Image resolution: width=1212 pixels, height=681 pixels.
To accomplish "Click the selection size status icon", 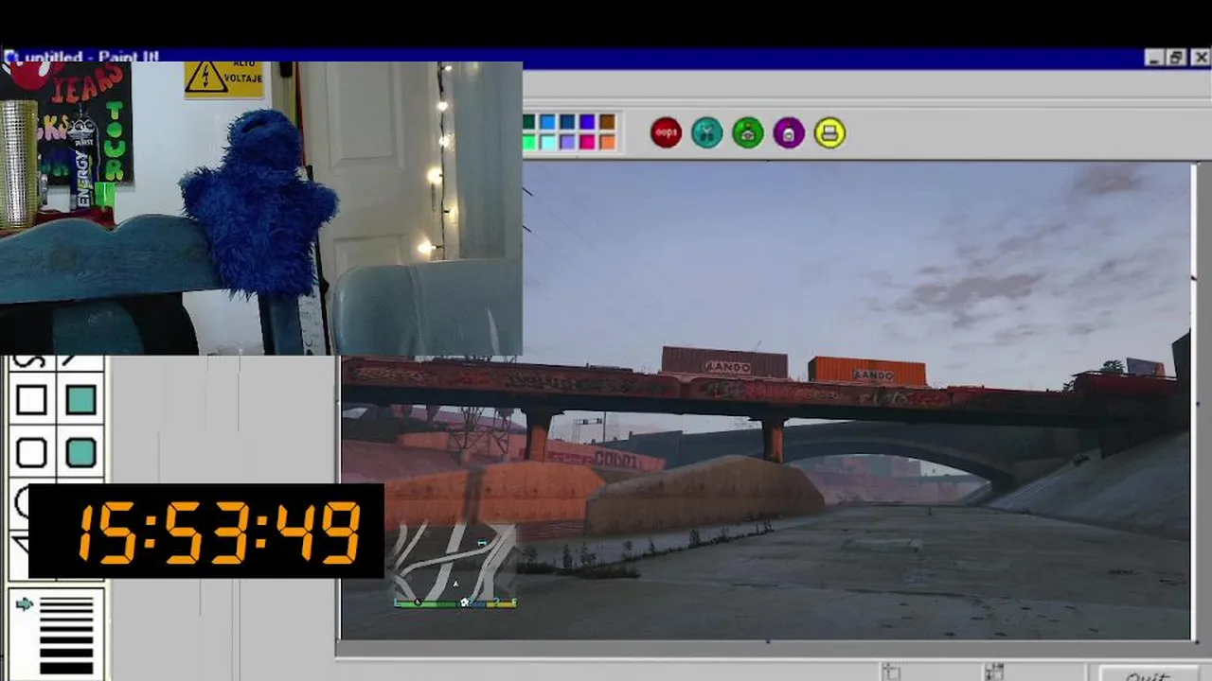I will 993,672.
